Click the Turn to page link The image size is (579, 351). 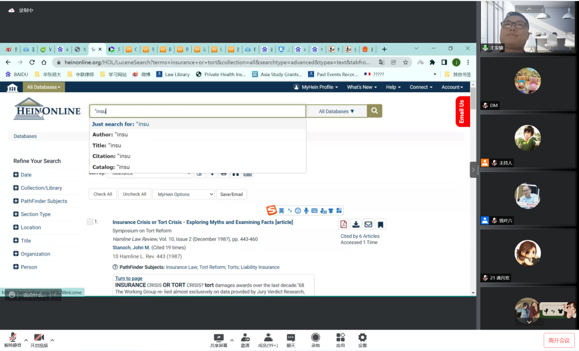pyautogui.click(x=129, y=278)
